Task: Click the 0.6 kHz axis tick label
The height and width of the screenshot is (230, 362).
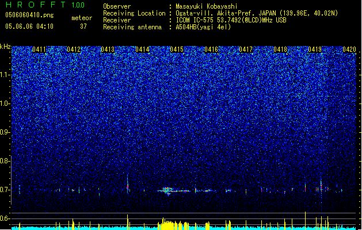Action: coord(5,218)
